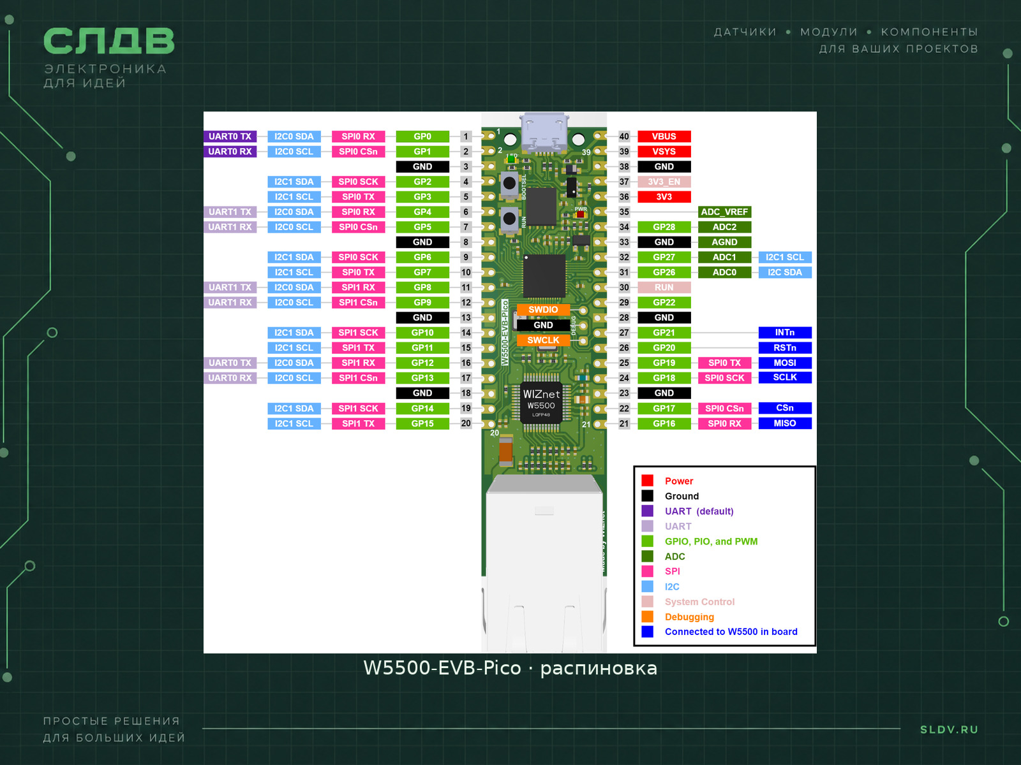The width and height of the screenshot is (1021, 765).
Task: Select the blue SCLK label
Action: pyautogui.click(x=785, y=377)
